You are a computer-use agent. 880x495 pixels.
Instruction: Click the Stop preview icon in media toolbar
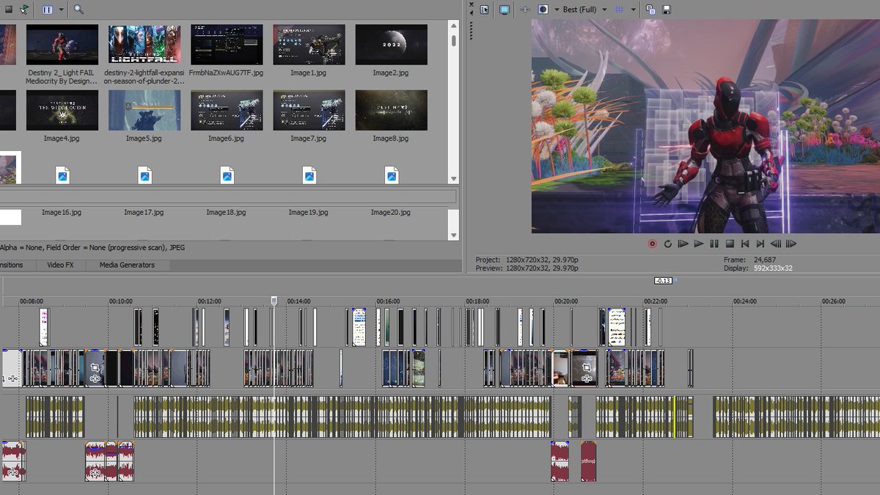tap(9, 10)
